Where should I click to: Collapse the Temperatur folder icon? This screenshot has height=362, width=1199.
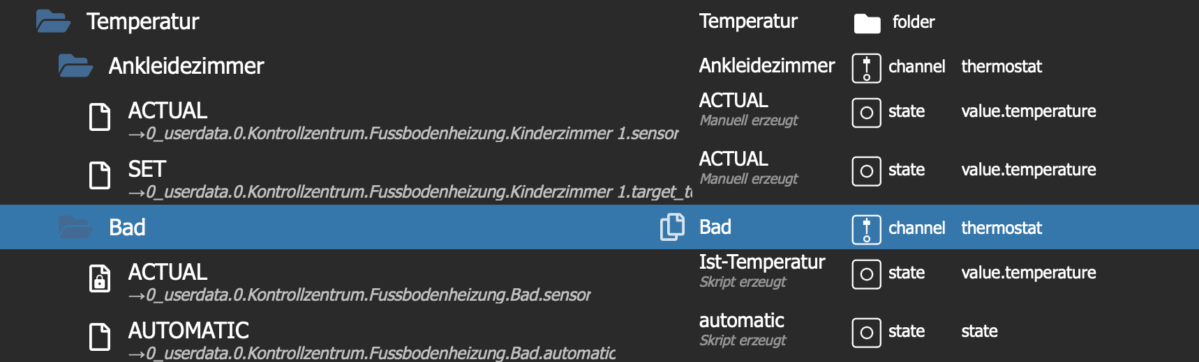click(x=53, y=22)
